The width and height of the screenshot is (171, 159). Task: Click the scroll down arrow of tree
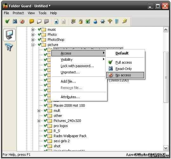(166, 148)
